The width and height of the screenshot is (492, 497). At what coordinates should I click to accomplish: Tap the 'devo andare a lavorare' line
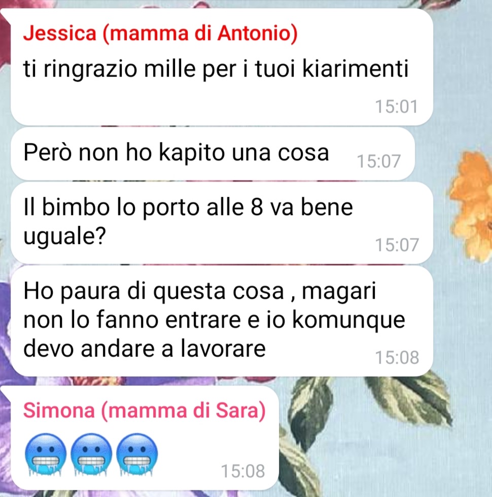[x=144, y=348]
